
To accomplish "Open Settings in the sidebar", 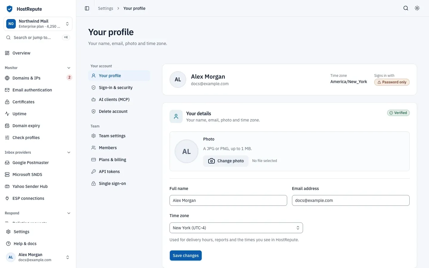I will coord(38,232).
